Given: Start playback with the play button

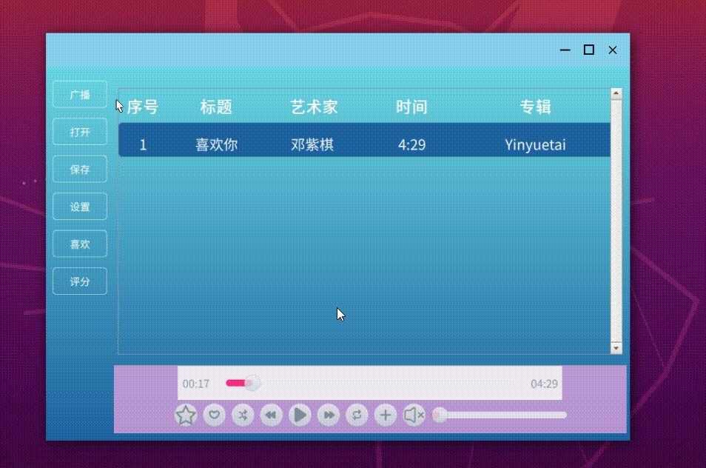Looking at the screenshot, I should [x=300, y=415].
